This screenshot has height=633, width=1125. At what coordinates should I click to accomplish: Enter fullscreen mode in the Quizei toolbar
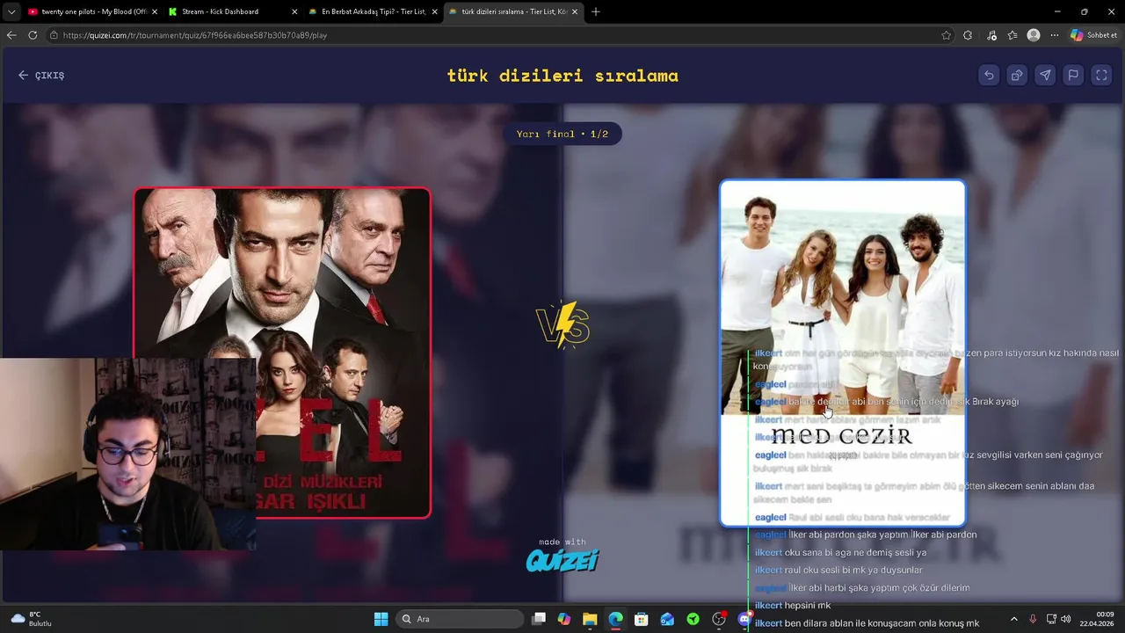[1101, 76]
